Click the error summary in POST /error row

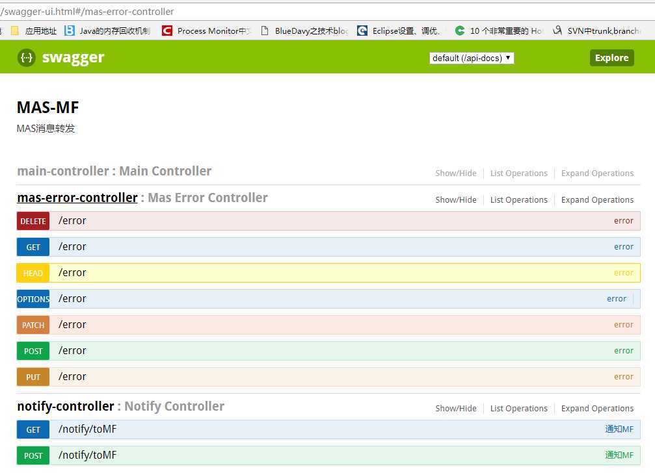point(624,350)
